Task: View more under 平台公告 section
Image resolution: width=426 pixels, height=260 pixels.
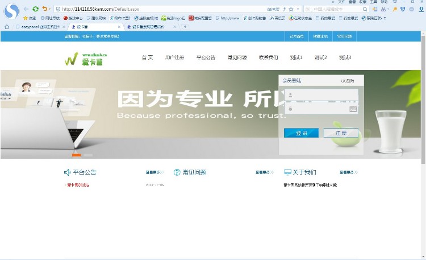Action: [154, 172]
